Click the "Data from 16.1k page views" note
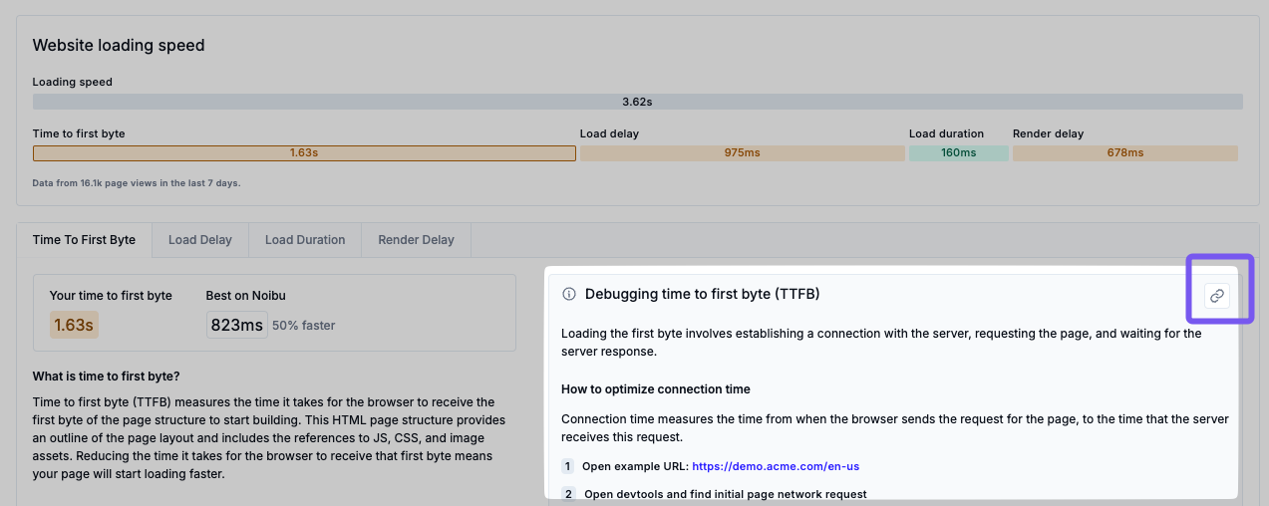 tap(137, 183)
